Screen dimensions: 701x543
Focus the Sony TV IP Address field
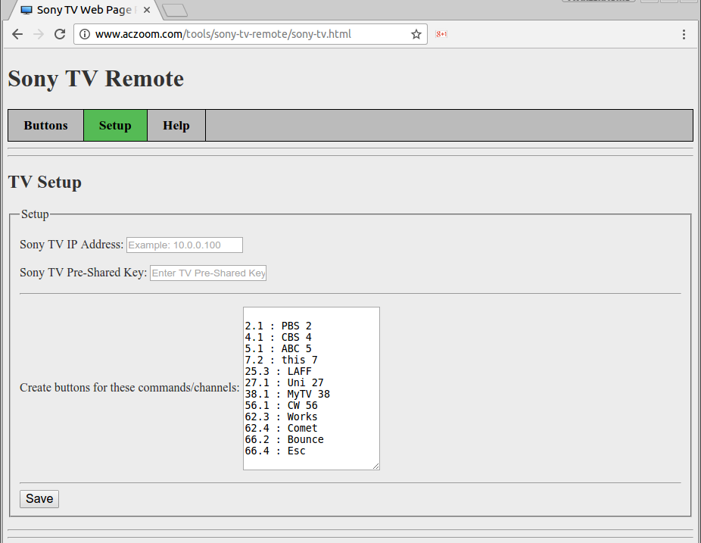185,245
